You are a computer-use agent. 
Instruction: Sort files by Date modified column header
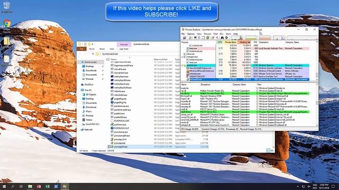[x=160, y=59]
